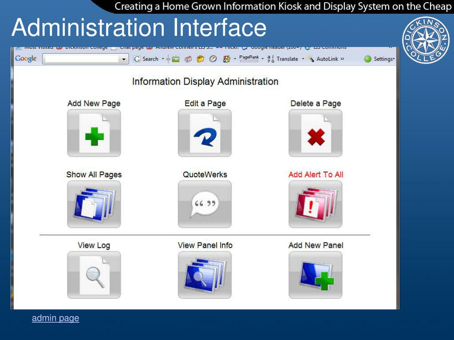Open the Show All Pages icon

click(x=94, y=204)
